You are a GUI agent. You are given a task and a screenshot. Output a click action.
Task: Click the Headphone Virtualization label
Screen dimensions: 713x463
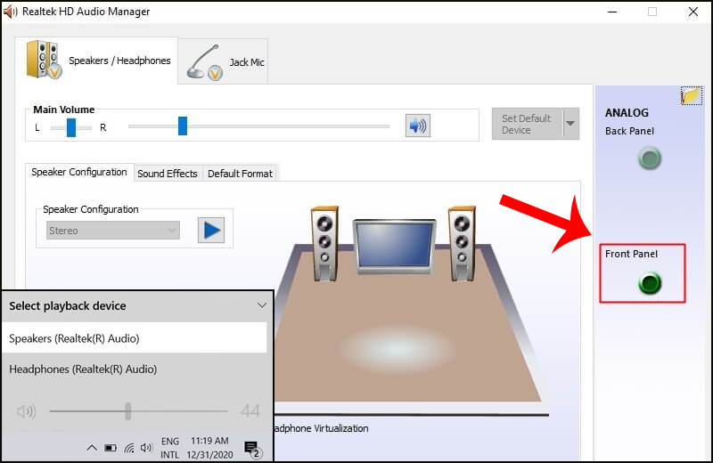[322, 428]
